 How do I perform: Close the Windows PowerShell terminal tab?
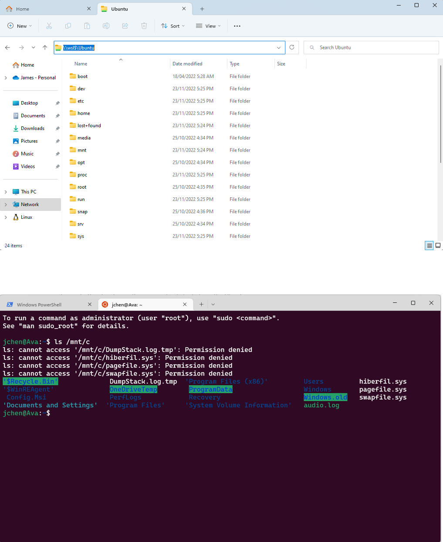coord(90,305)
